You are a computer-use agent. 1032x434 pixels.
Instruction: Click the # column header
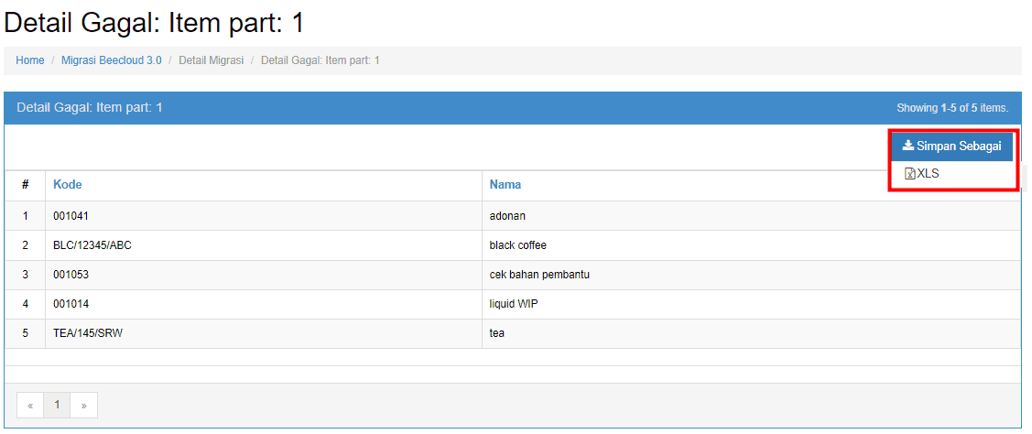pyautogui.click(x=25, y=185)
